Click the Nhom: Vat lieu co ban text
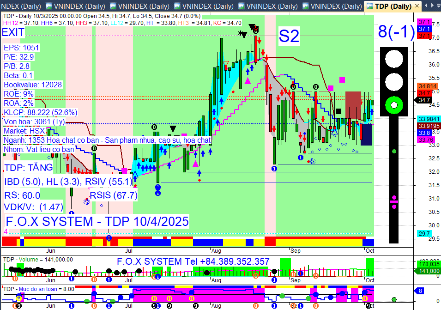The image size is (441, 310). pos(39,149)
